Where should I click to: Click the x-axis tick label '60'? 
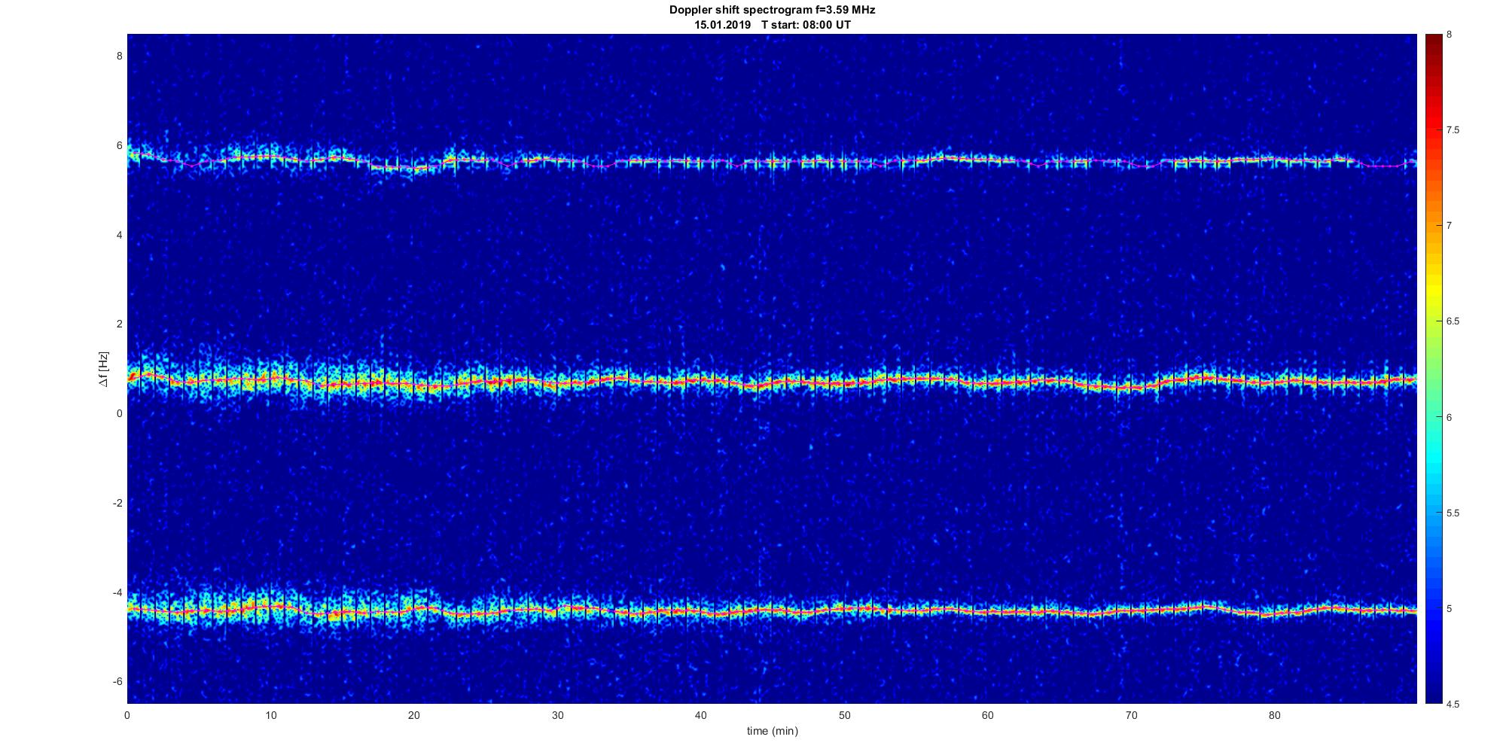[x=987, y=716]
